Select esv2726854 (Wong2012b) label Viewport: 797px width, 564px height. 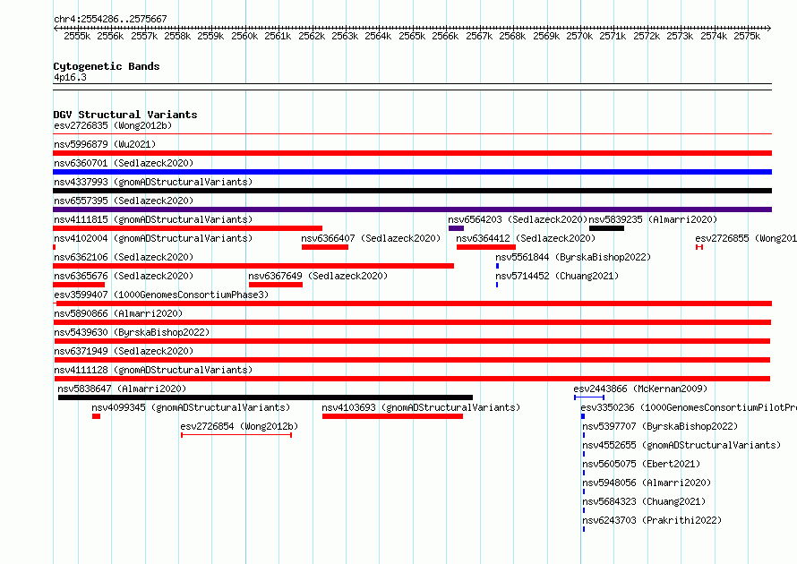click(239, 426)
